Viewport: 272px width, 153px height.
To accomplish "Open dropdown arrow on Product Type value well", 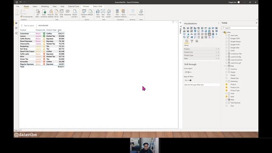I will (x=216, y=55).
